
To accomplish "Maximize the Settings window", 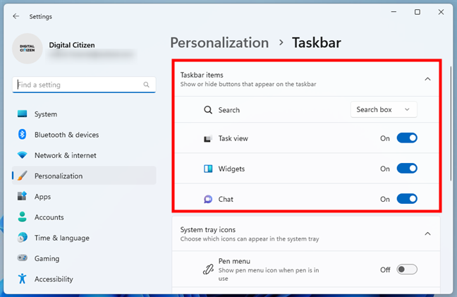I will click(418, 12).
